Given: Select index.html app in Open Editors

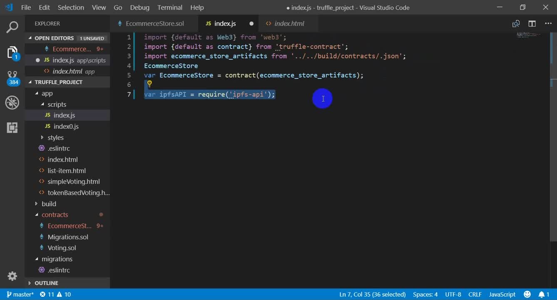Looking at the screenshot, I should pos(67,71).
